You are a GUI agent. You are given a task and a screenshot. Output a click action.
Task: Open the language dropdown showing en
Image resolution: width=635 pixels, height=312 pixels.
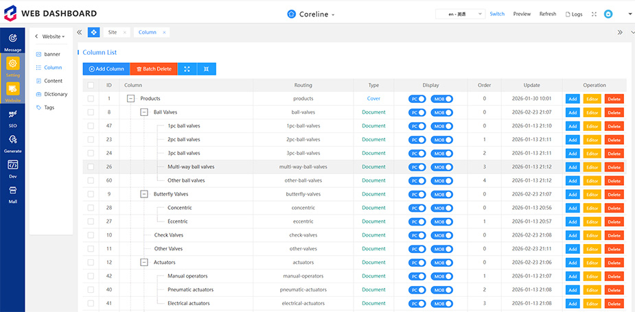[460, 14]
